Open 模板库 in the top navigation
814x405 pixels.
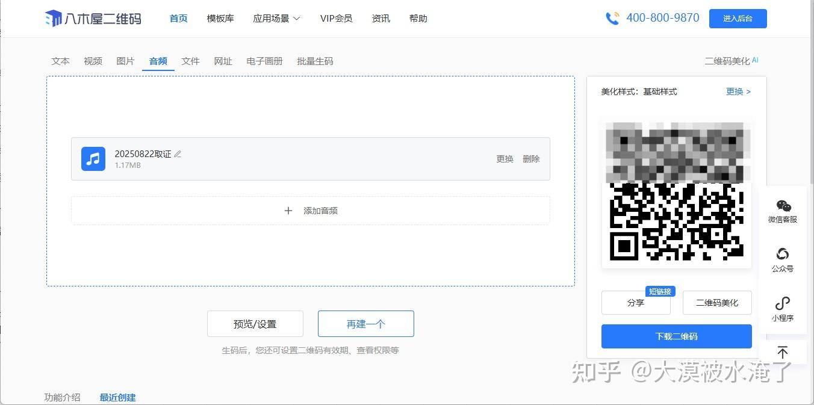click(x=220, y=19)
